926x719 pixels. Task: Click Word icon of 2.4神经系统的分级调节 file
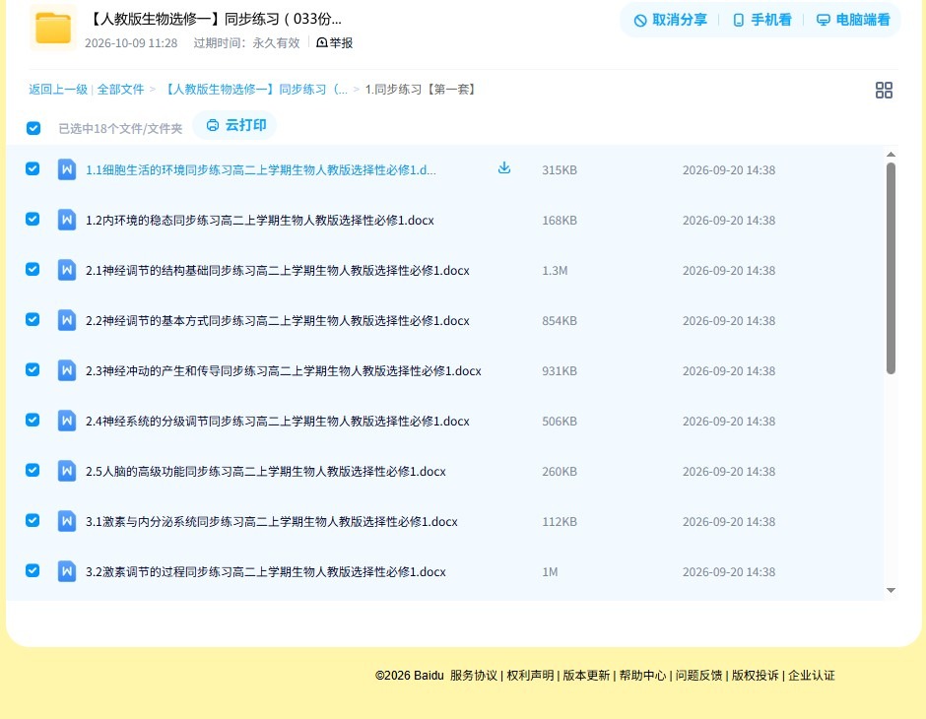(67, 421)
